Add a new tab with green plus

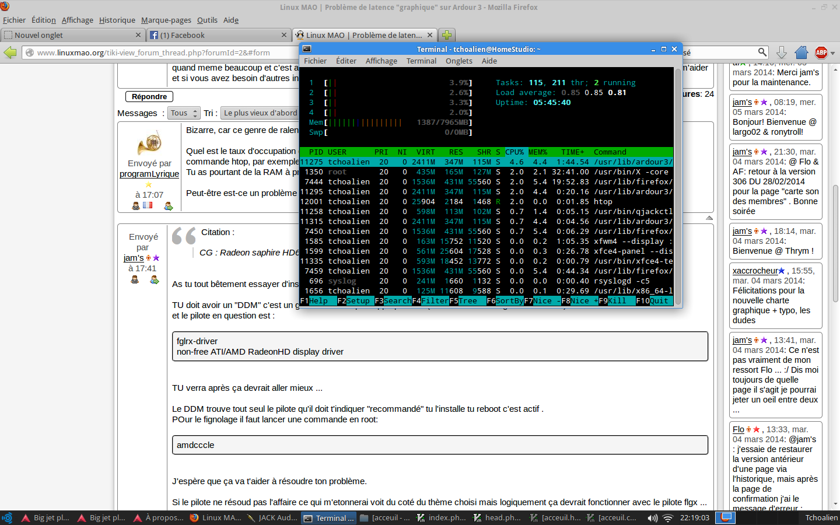(446, 35)
